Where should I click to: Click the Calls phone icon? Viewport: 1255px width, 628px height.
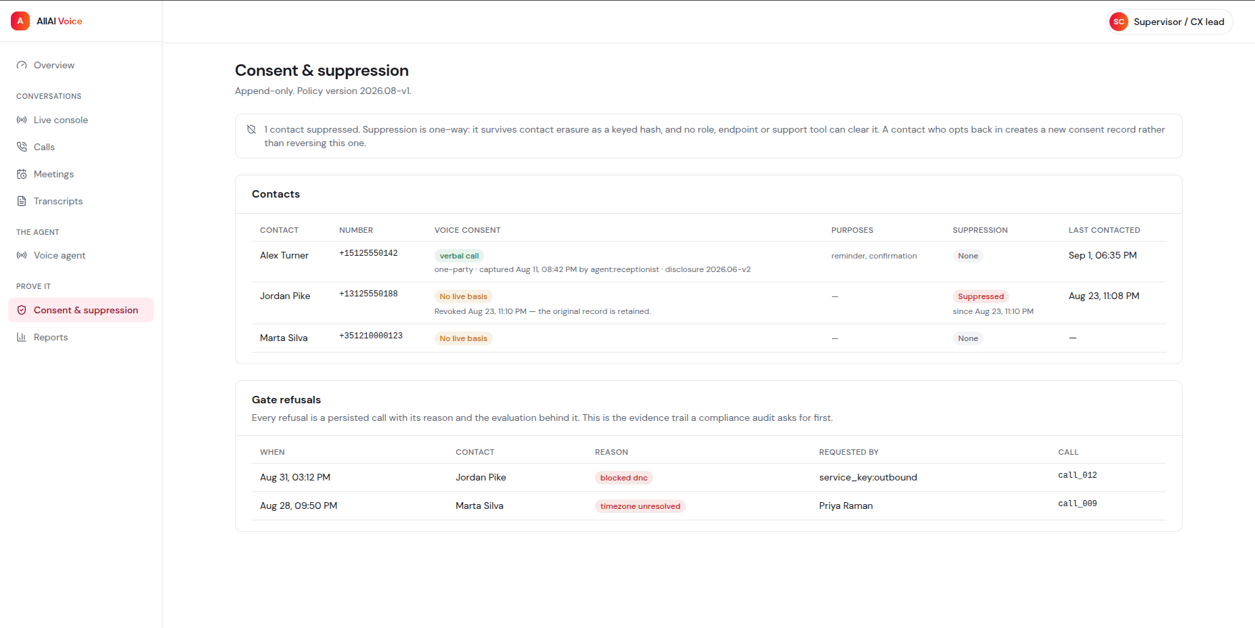pyautogui.click(x=22, y=147)
